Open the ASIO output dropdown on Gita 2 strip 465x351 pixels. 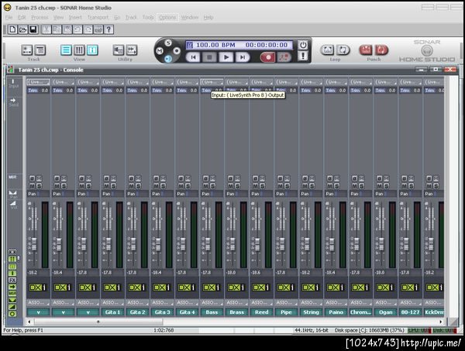[137, 302]
